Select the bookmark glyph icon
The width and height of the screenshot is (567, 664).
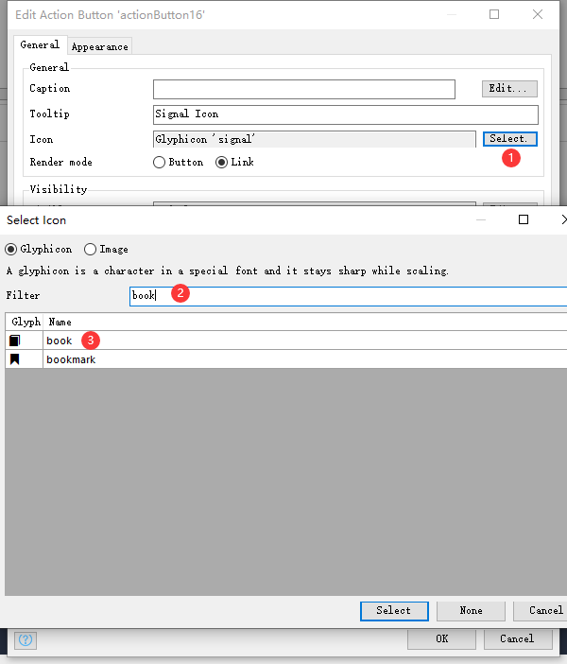(x=15, y=359)
